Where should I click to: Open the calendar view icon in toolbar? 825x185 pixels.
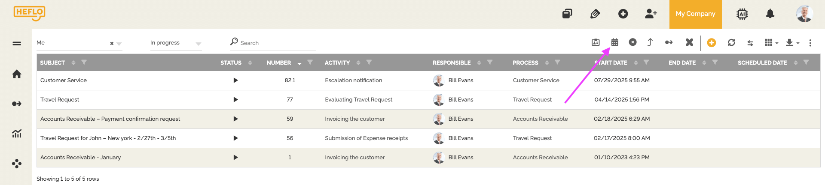615,42
